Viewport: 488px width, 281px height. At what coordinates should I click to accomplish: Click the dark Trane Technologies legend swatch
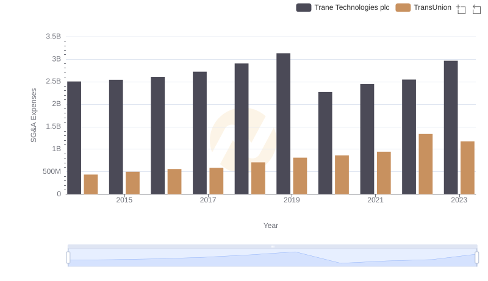(303, 8)
